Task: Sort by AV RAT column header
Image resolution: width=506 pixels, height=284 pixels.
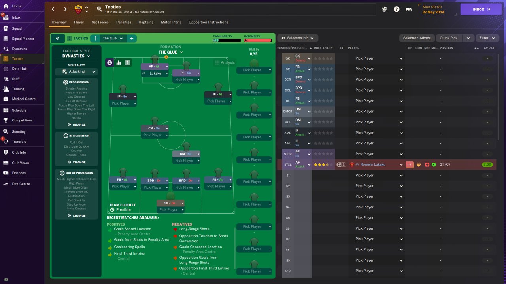Action: [489, 48]
